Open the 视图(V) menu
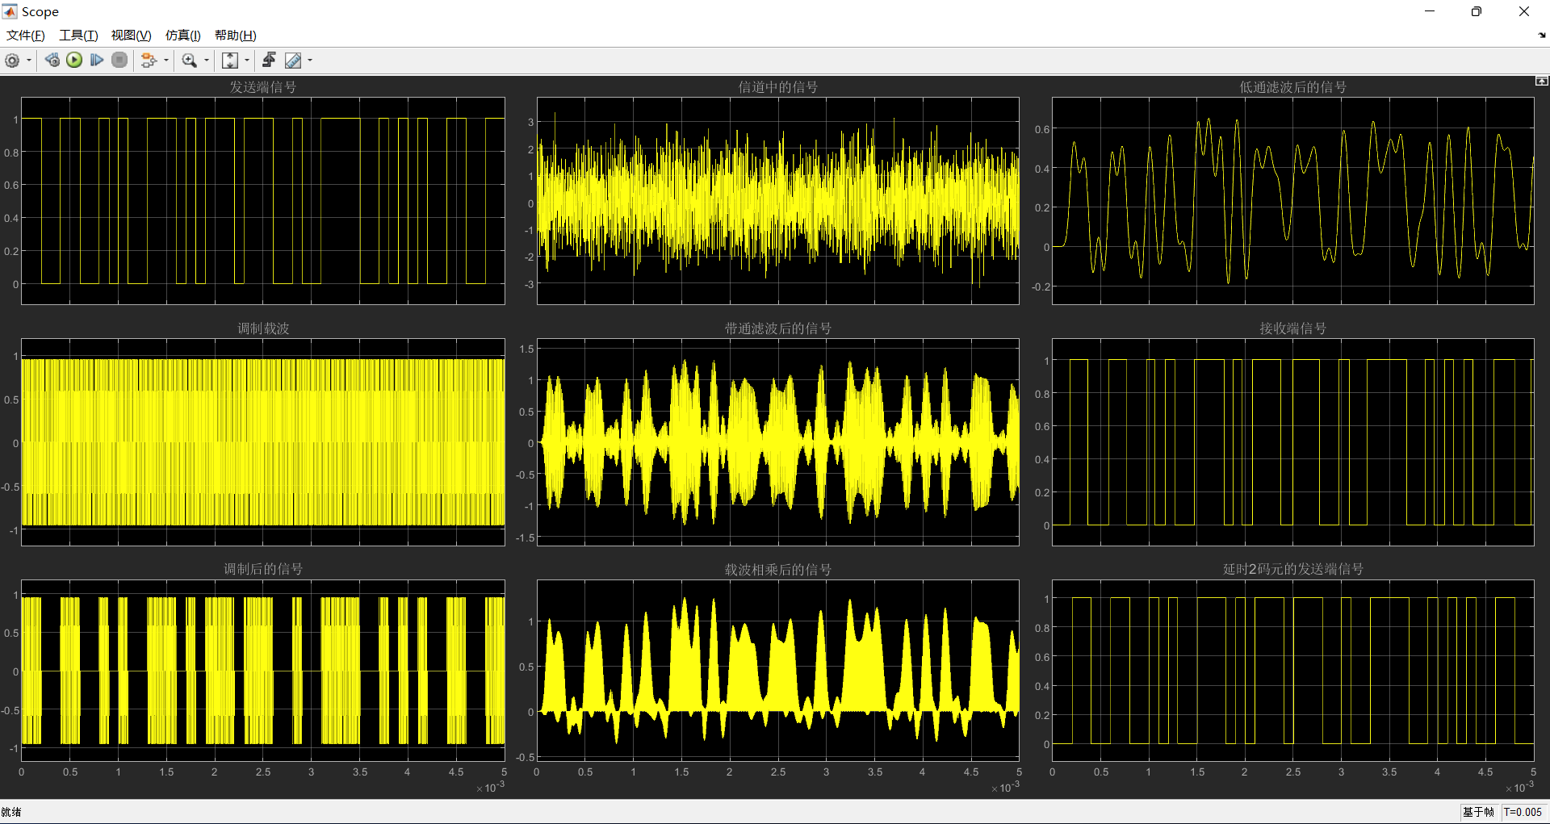The height and width of the screenshot is (824, 1550). coord(131,36)
